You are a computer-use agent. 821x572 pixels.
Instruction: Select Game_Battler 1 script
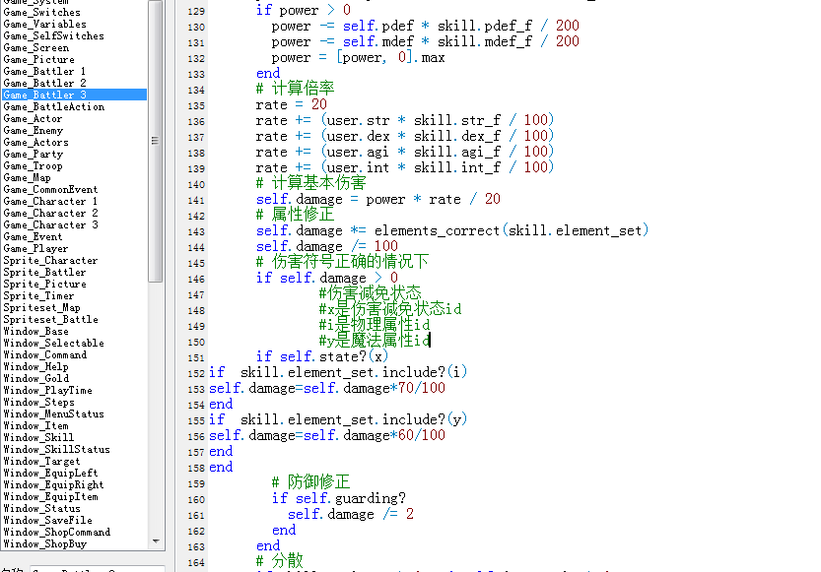click(44, 71)
